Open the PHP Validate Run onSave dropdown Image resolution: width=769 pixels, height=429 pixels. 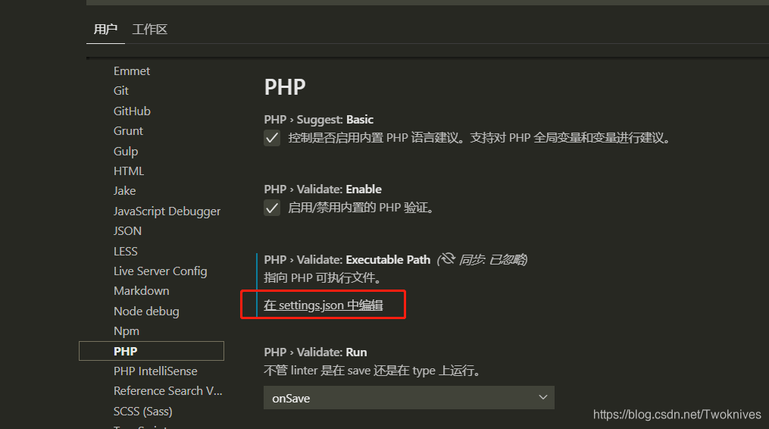[x=409, y=398]
